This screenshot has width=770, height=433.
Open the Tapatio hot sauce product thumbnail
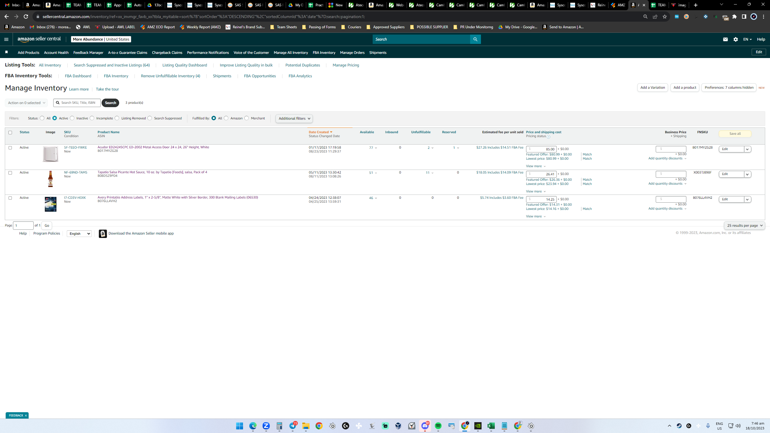click(x=51, y=179)
